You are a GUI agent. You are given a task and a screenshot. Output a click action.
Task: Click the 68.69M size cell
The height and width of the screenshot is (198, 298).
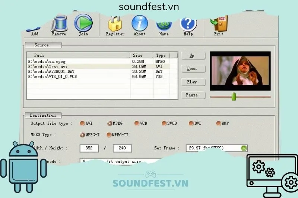139,77
